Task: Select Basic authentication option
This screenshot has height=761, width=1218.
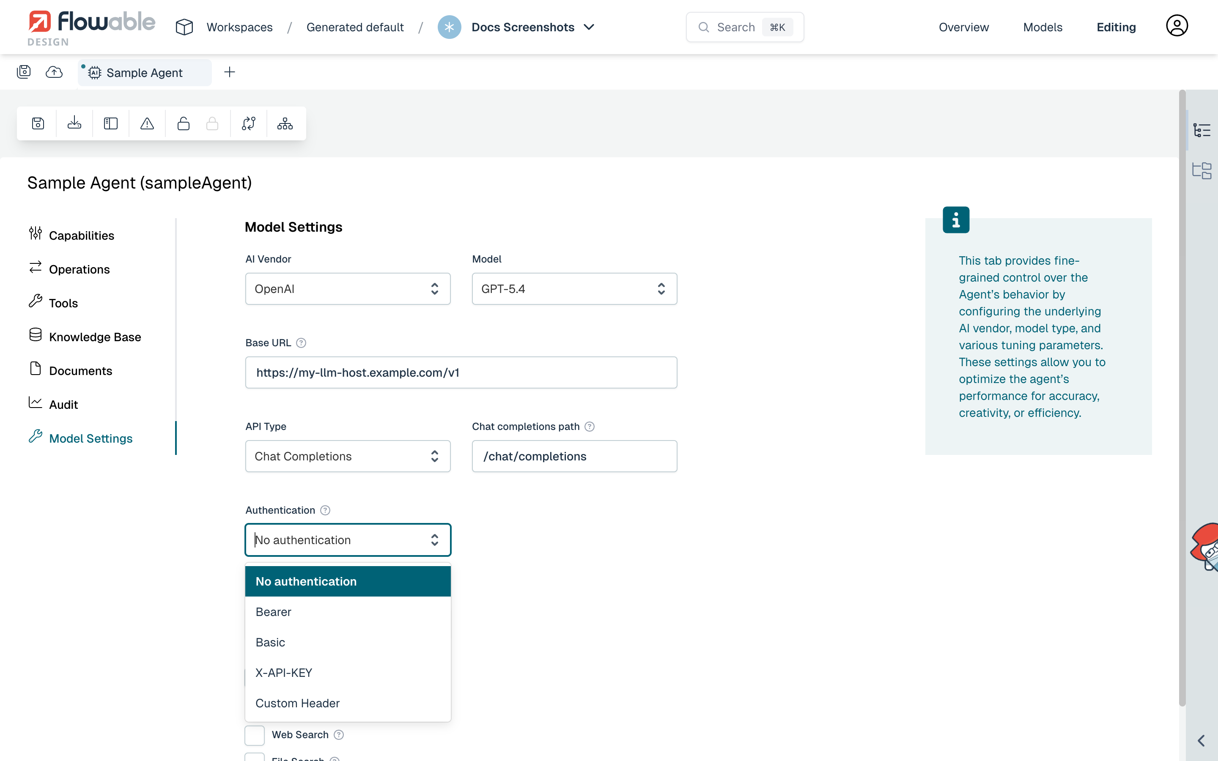Action: pyautogui.click(x=348, y=642)
